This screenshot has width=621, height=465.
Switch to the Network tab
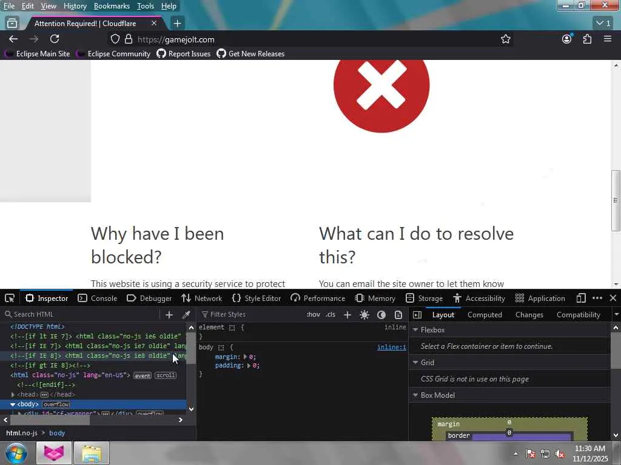[x=201, y=298]
